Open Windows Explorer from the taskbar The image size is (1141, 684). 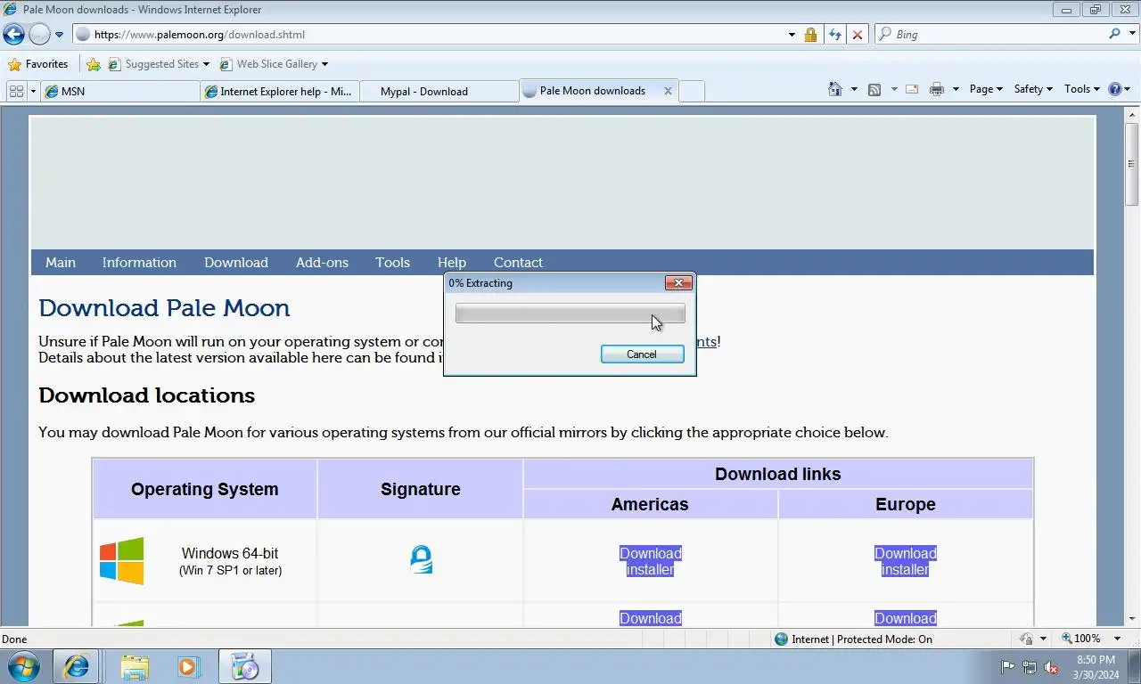(135, 666)
